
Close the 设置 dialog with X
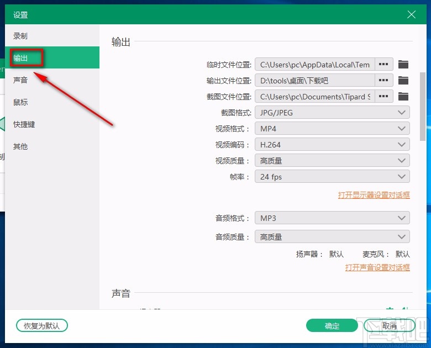(411, 14)
